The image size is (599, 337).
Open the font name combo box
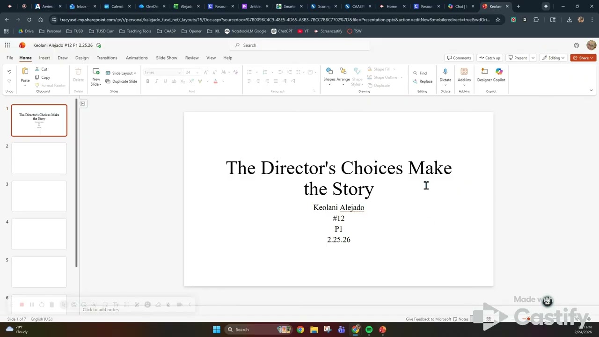coord(162,73)
